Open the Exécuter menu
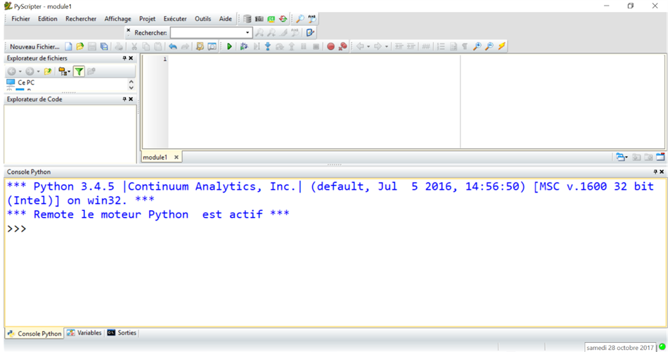 pyautogui.click(x=175, y=19)
